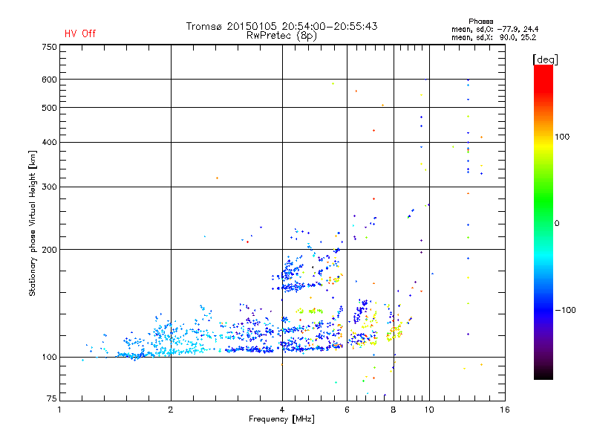The image size is (594, 446).
Task: Click the '[deg]' colorbar unit label
Action: (x=545, y=59)
